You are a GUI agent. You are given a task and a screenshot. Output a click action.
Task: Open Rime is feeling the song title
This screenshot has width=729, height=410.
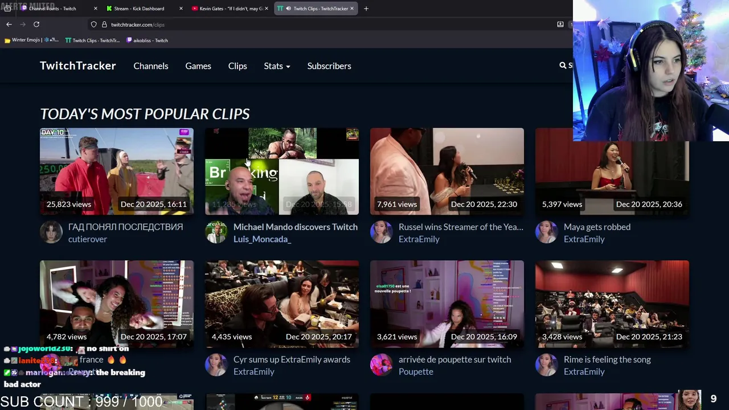click(607, 359)
